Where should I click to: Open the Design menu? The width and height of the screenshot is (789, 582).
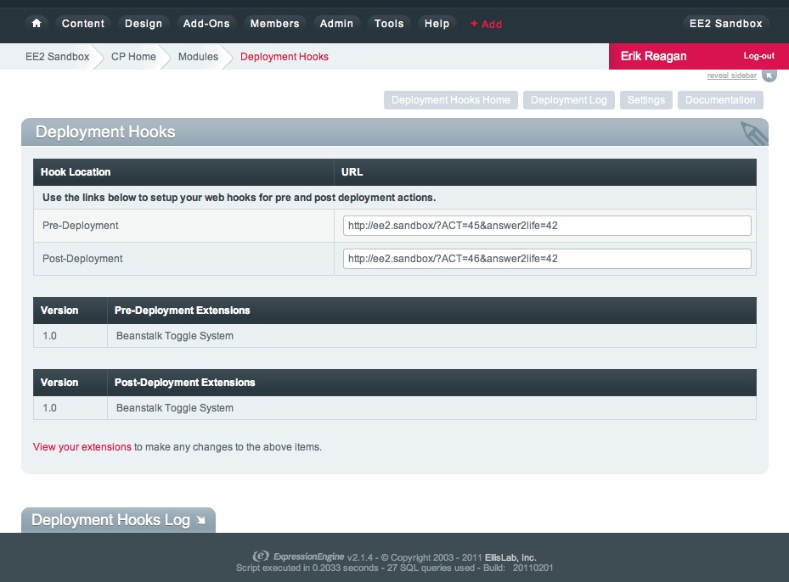pos(144,24)
